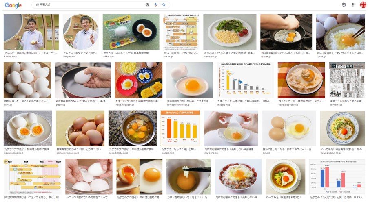The width and height of the screenshot is (368, 202).
Task: Open the packaged boiled egg nikkei thumbnail
Action: (x=131, y=32)
